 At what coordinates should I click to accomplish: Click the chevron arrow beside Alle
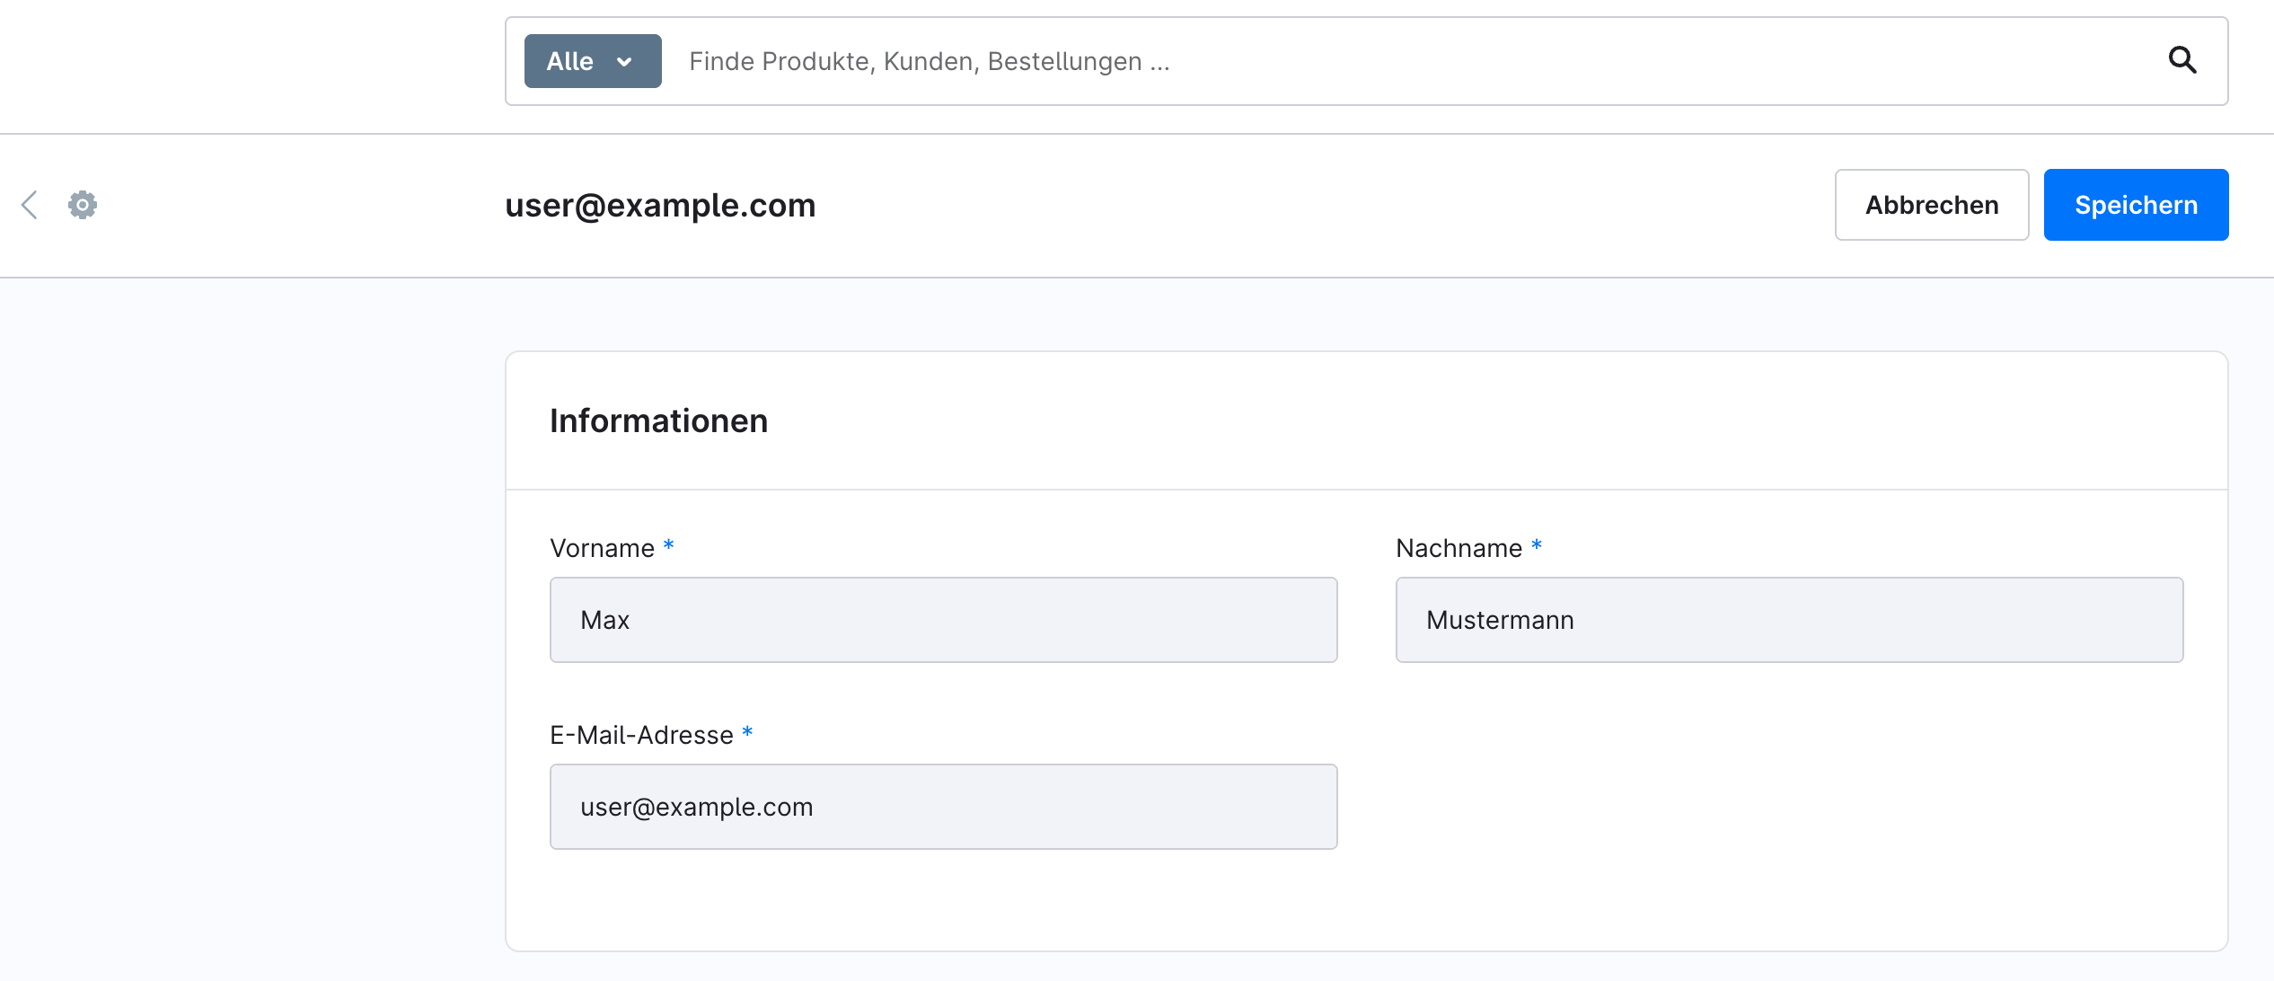point(624,62)
